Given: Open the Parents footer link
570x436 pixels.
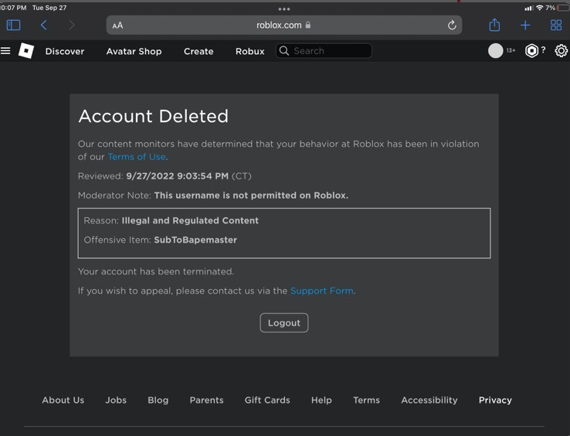Looking at the screenshot, I should point(206,400).
